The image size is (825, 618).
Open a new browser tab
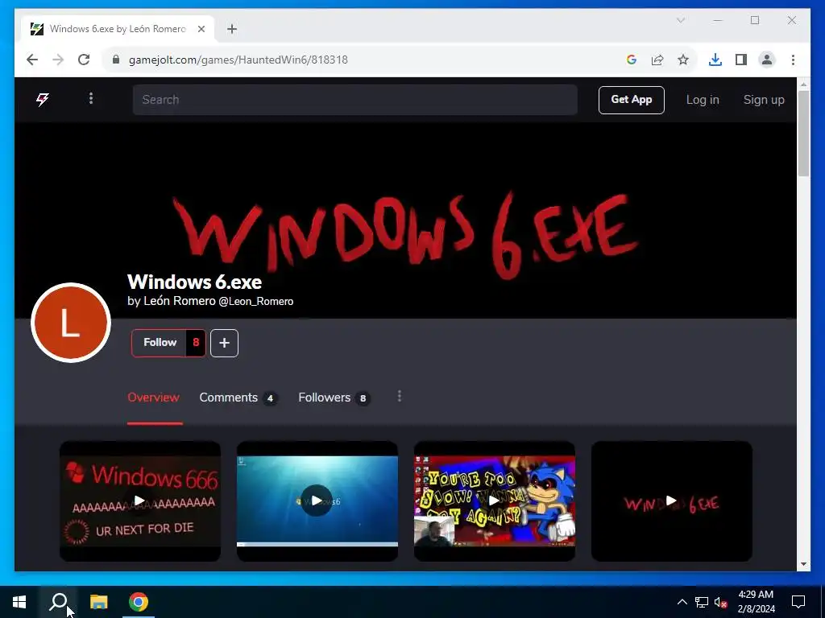232,29
